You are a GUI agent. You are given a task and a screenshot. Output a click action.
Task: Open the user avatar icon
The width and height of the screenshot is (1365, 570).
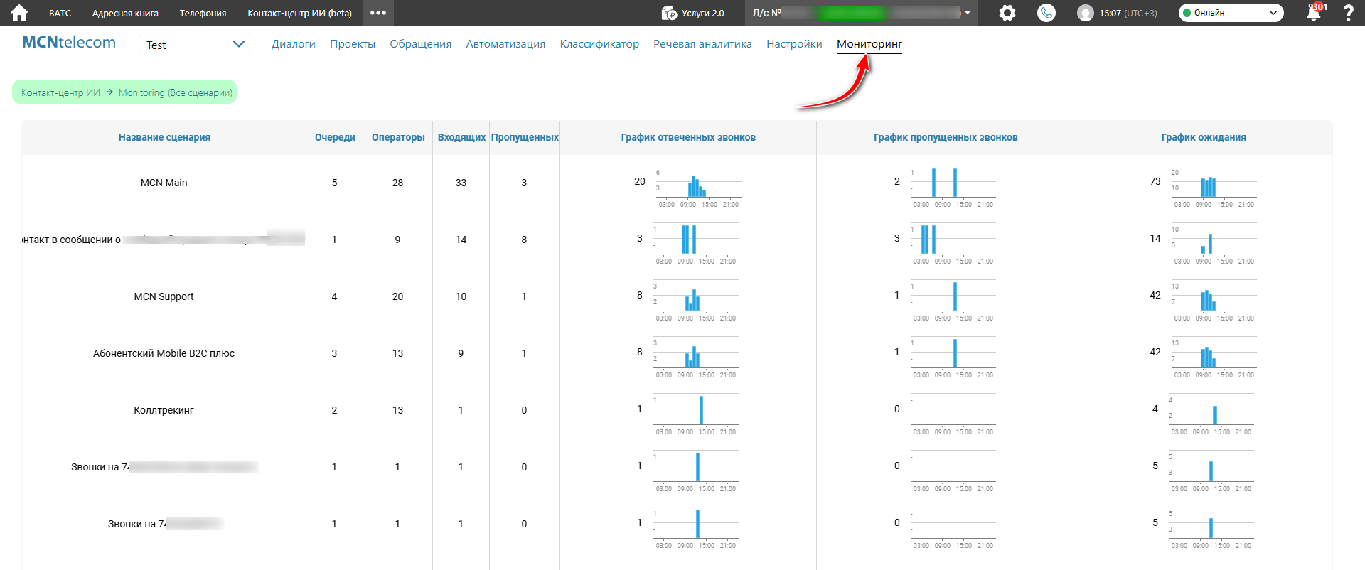tap(1085, 13)
